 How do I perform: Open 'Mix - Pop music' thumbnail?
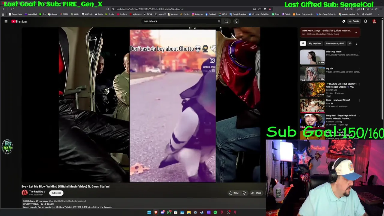click(312, 57)
